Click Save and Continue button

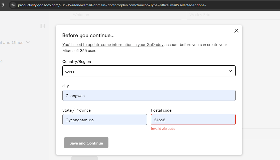click(x=86, y=143)
